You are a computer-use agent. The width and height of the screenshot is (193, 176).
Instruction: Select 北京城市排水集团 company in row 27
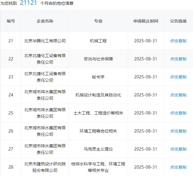45,149
